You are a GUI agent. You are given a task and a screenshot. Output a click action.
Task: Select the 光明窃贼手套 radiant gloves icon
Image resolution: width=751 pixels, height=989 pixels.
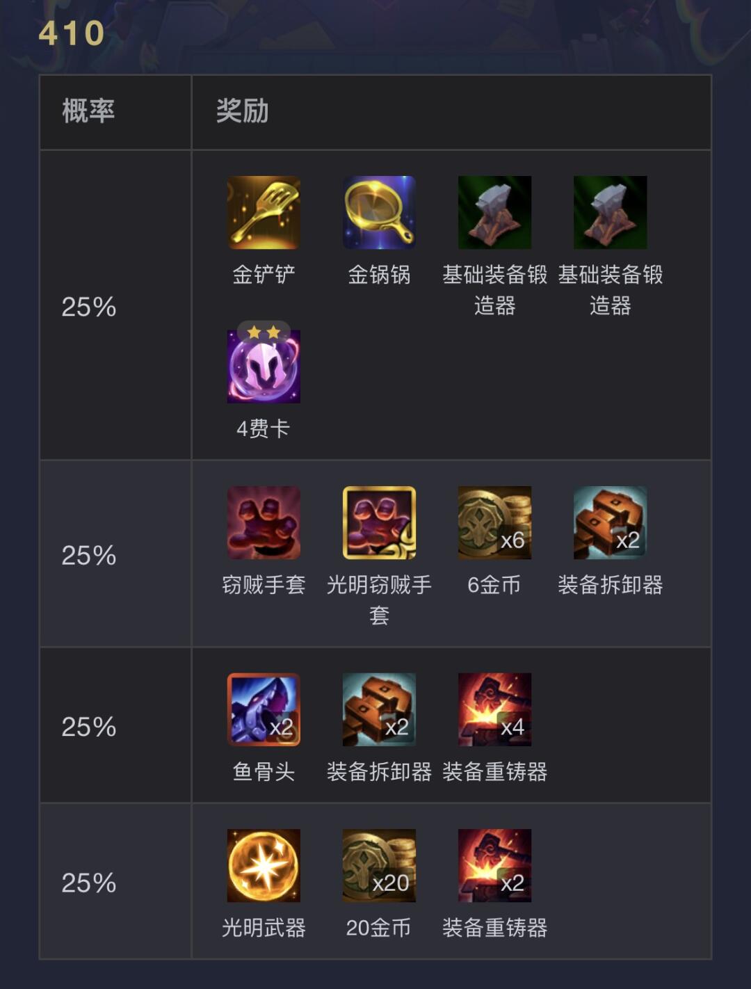pyautogui.click(x=379, y=522)
